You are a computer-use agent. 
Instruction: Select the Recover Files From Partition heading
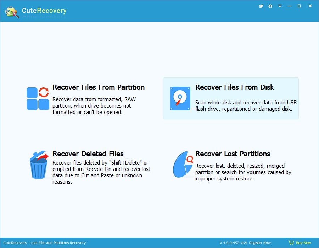[99, 87]
